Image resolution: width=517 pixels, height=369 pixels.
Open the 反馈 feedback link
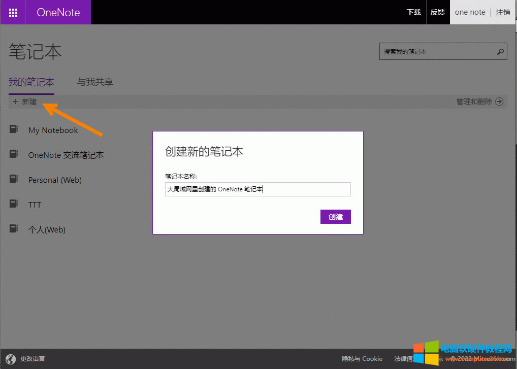pyautogui.click(x=437, y=12)
